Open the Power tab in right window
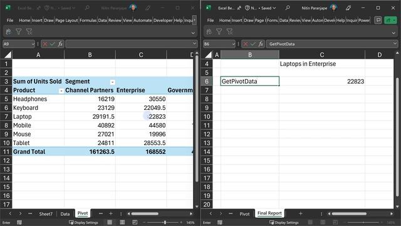 [x=363, y=20]
